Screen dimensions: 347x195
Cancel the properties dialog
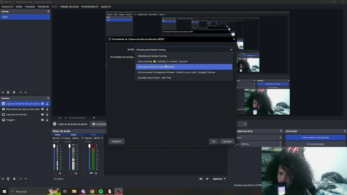(x=227, y=141)
